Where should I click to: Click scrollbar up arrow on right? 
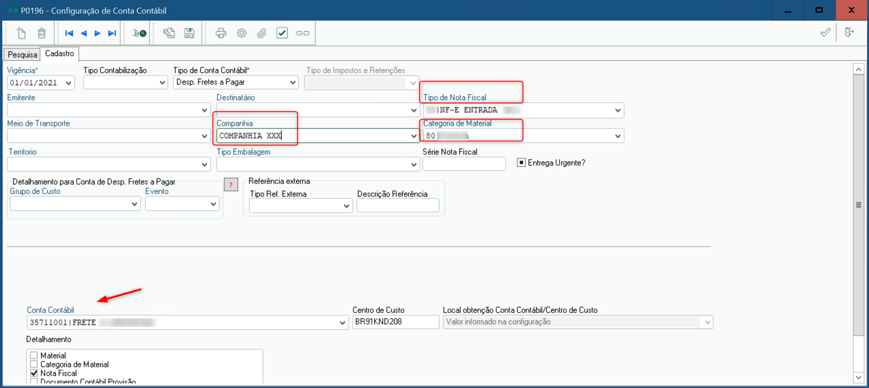pyautogui.click(x=858, y=69)
